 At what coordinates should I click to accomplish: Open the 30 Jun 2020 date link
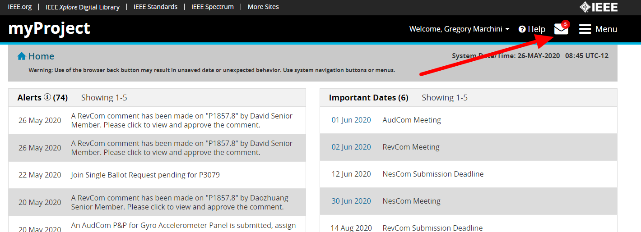coord(351,201)
